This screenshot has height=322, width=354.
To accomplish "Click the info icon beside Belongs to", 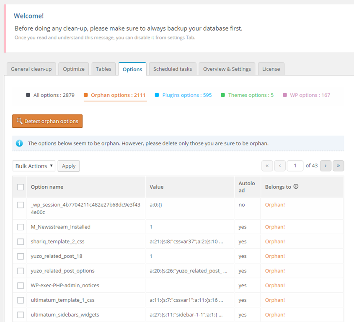I will tap(296, 187).
